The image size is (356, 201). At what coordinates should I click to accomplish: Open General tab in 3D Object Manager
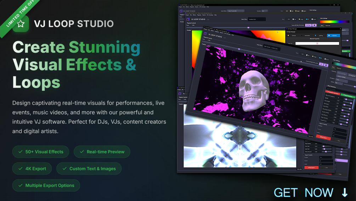click(293, 35)
